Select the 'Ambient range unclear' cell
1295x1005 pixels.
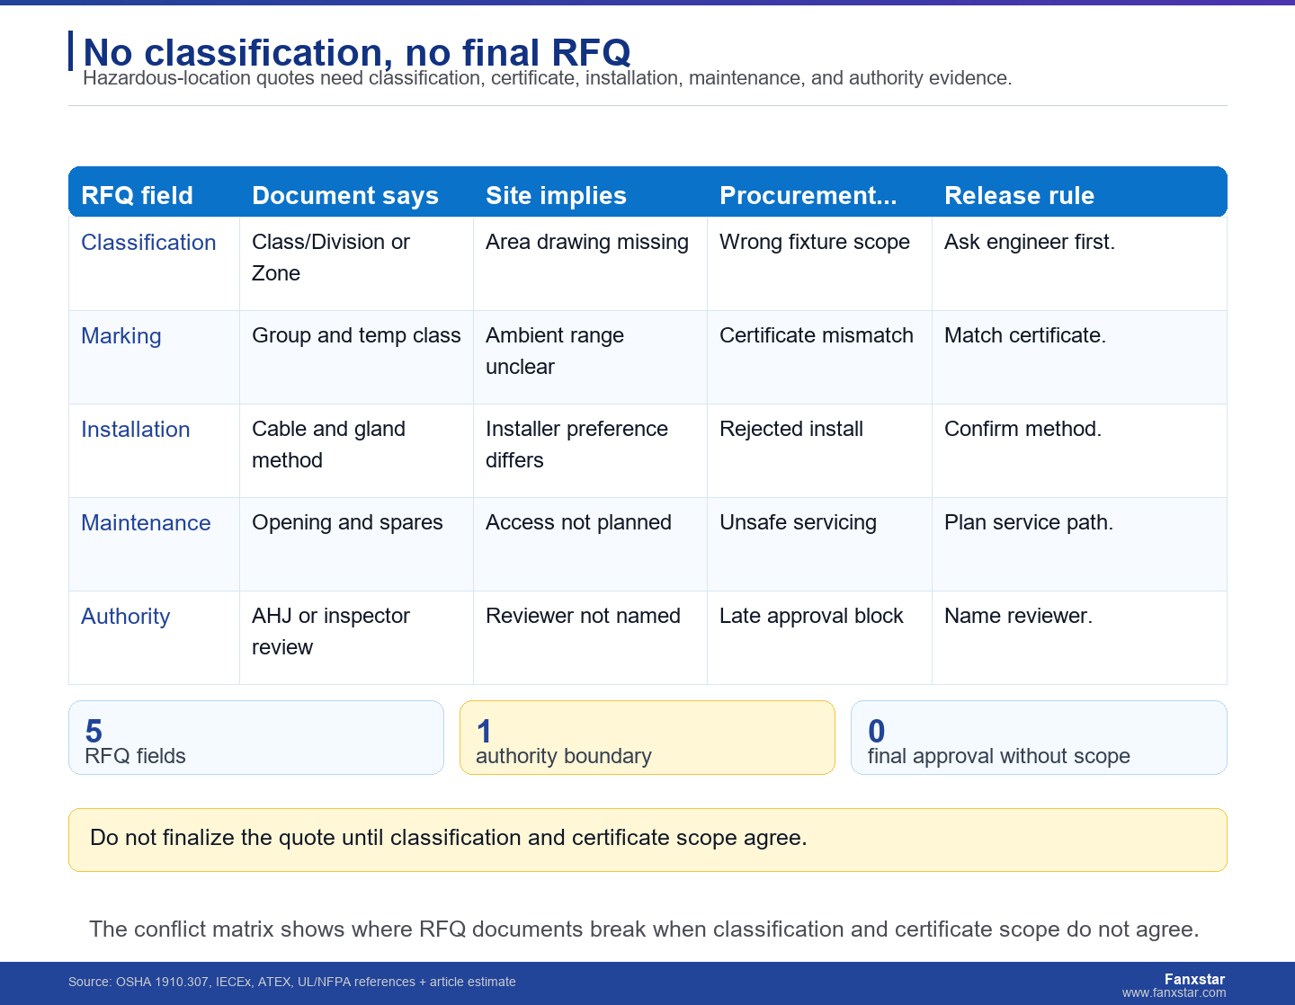[590, 358]
